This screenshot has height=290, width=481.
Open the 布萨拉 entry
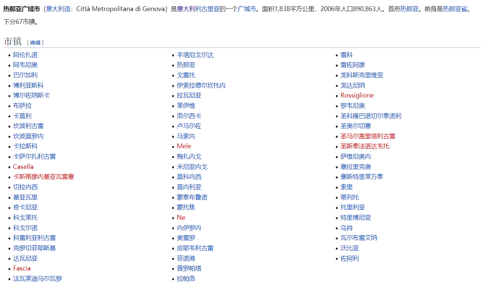coord(23,106)
